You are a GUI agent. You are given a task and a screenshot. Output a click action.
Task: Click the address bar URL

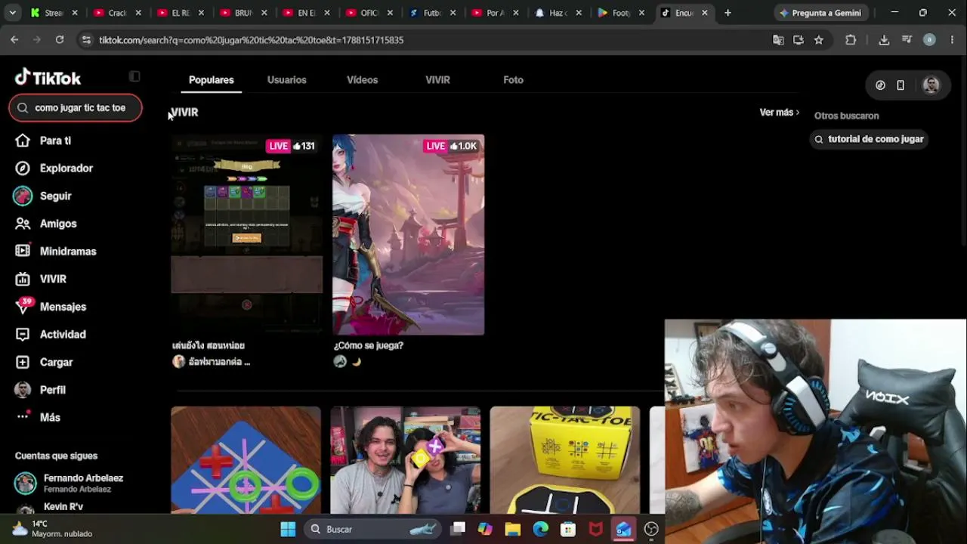252,40
